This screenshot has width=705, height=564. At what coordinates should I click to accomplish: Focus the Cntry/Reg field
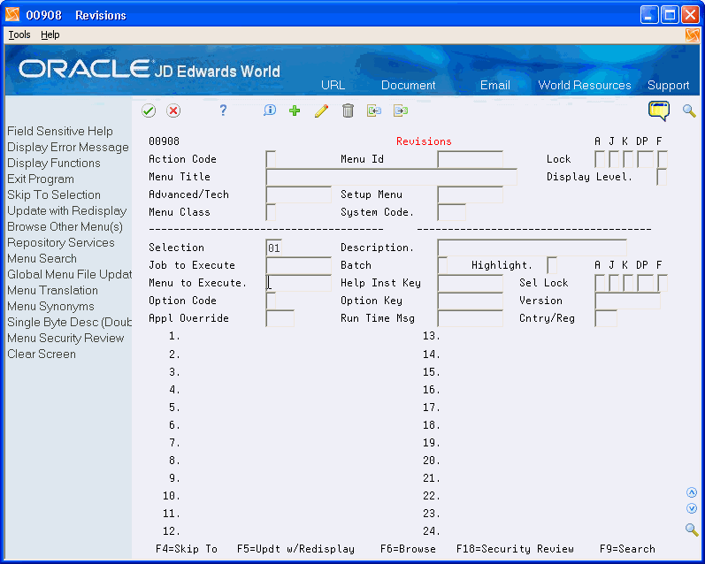[606, 318]
